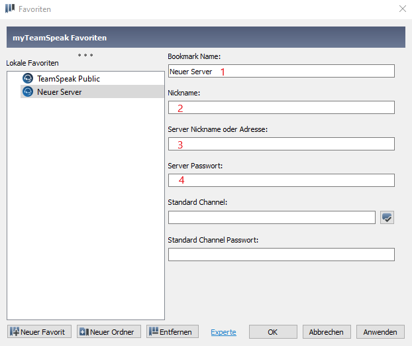Click the Standard Channel picker icon button

(387, 217)
